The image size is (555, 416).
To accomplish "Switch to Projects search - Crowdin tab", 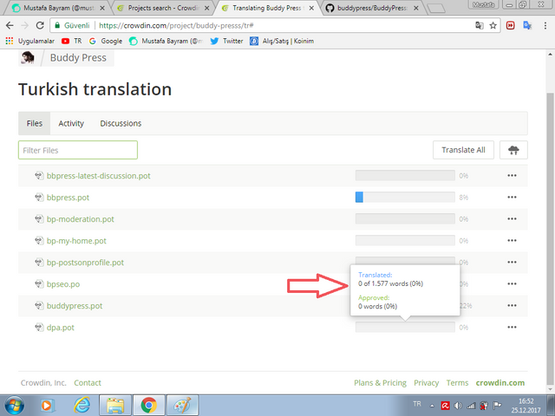I will click(163, 8).
